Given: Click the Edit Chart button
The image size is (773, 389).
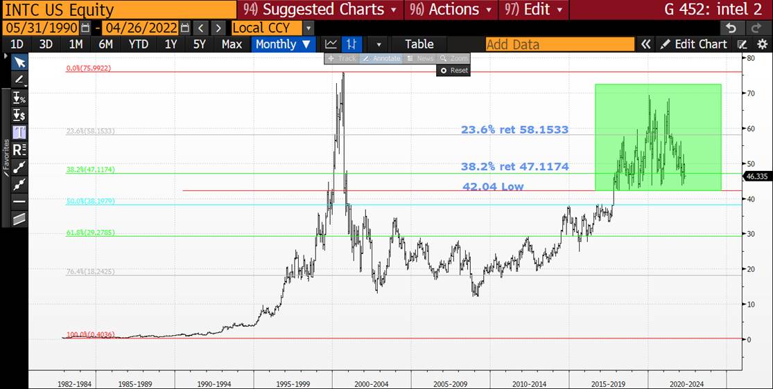Looking at the screenshot, I should [695, 44].
